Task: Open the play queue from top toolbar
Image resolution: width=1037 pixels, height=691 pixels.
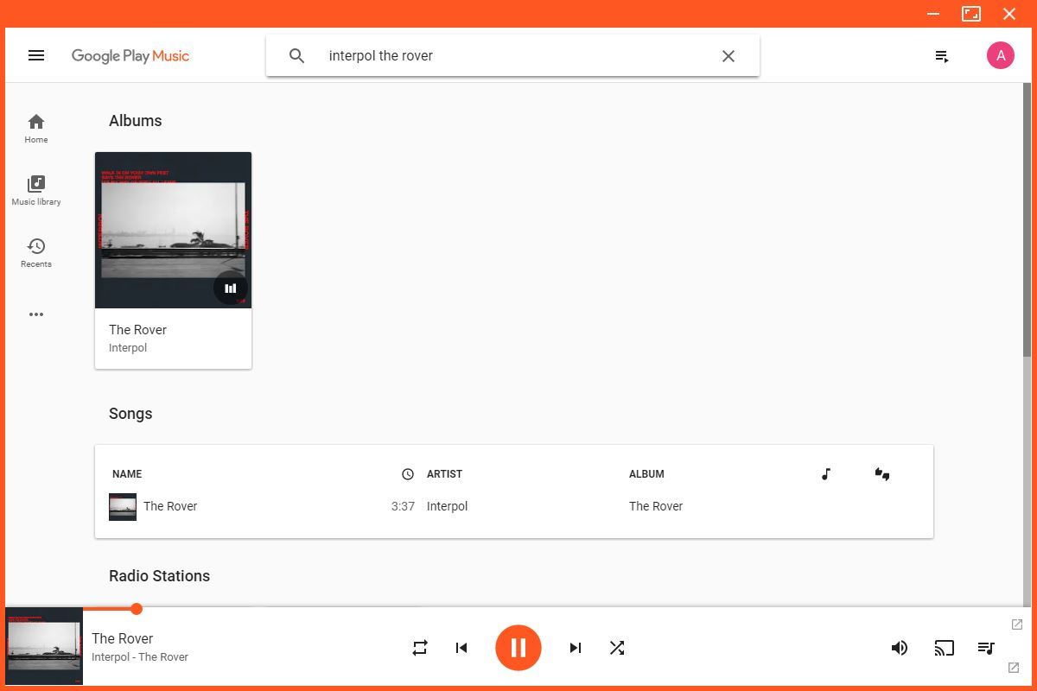Action: [941, 55]
